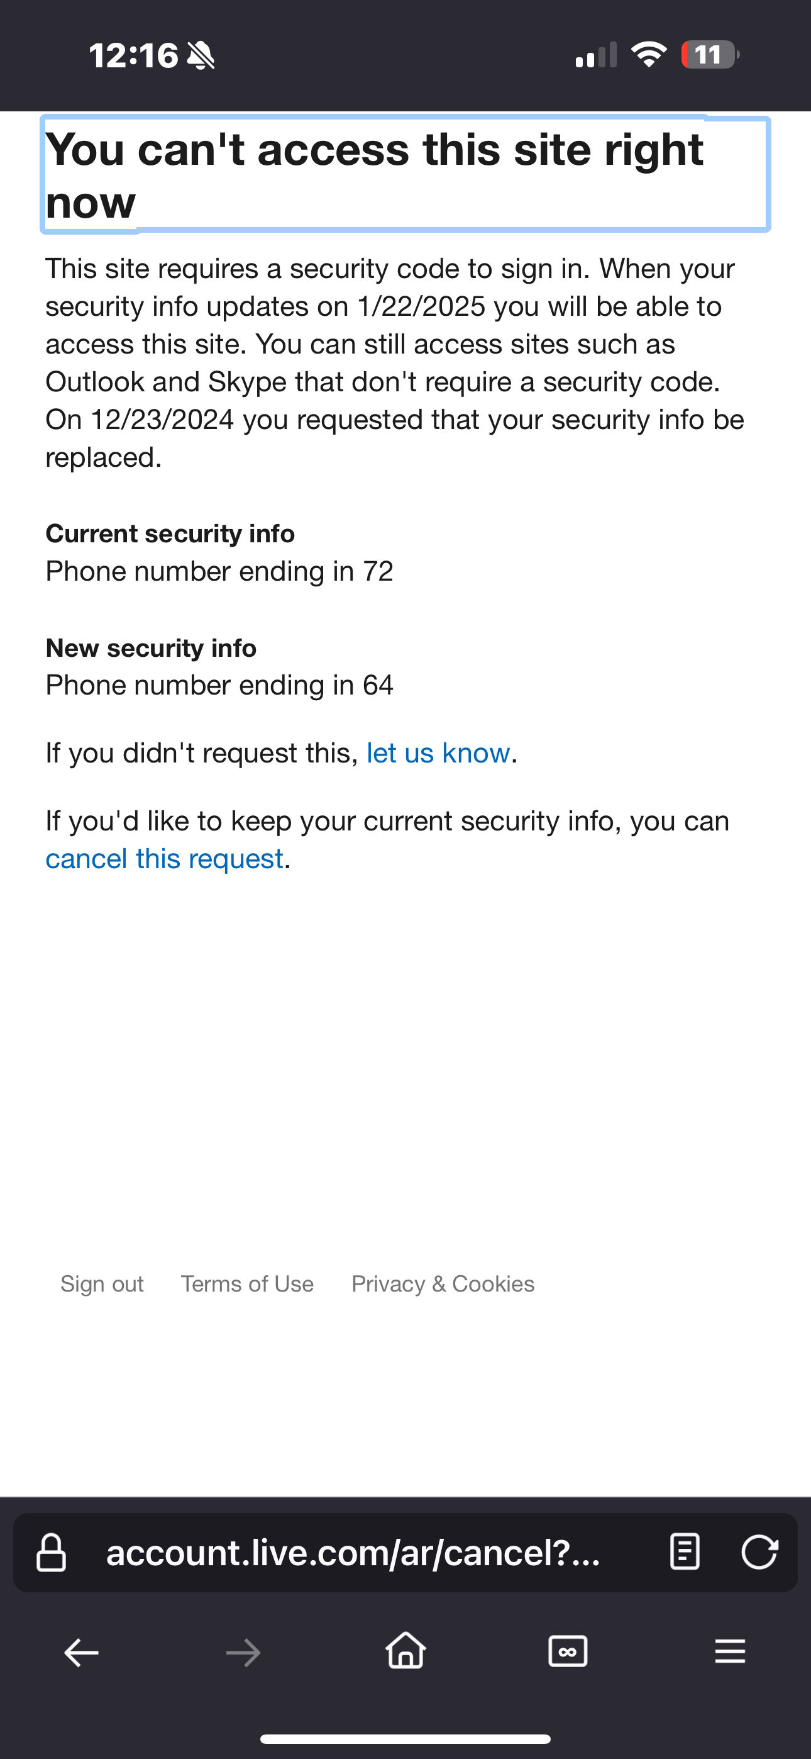
Task: Open the tabs overview
Action: [x=567, y=1652]
